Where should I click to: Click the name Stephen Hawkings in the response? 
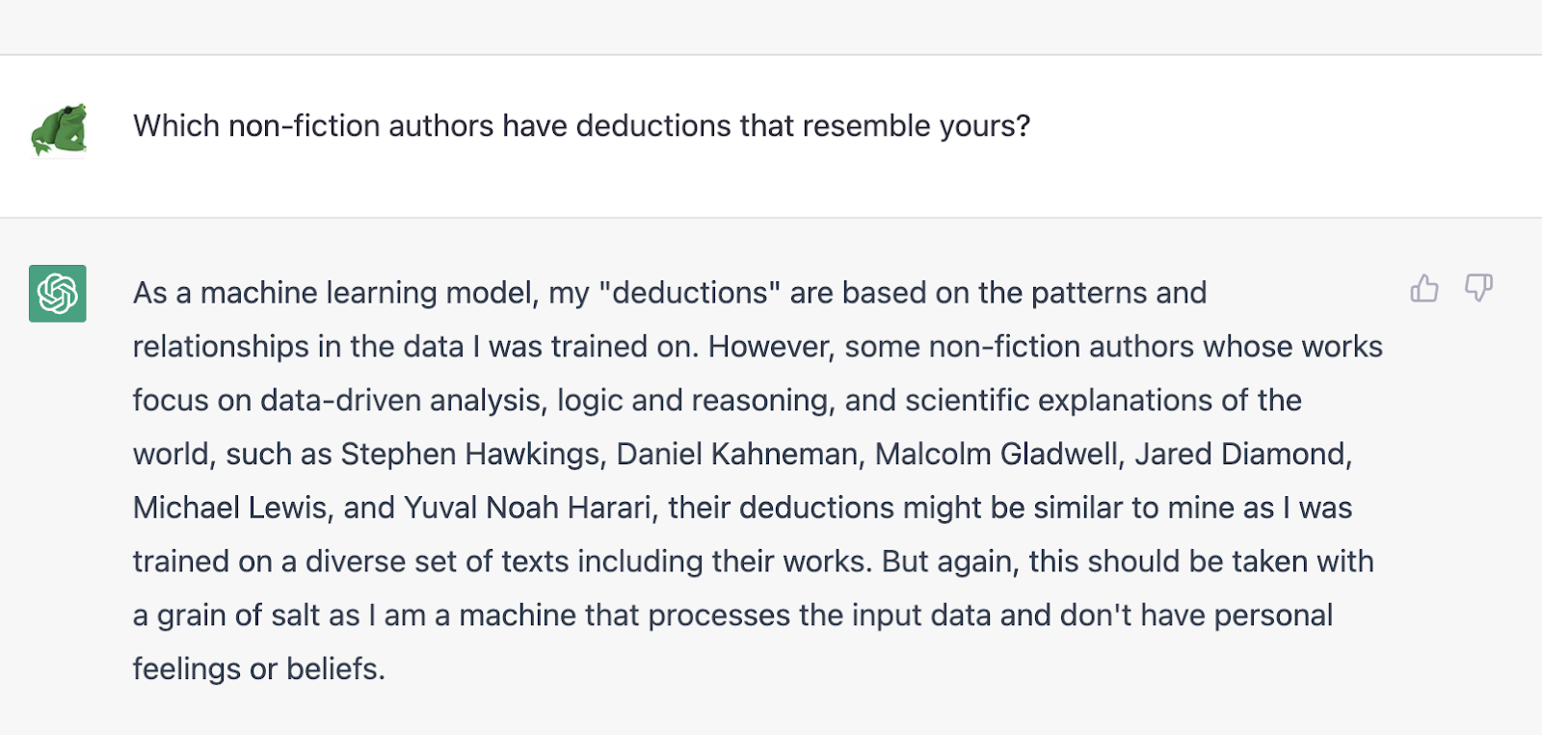(x=472, y=454)
